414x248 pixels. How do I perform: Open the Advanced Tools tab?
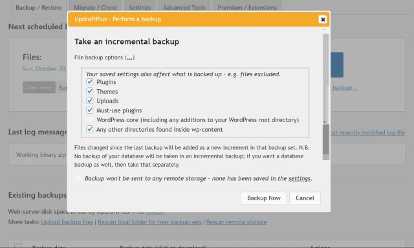[184, 8]
